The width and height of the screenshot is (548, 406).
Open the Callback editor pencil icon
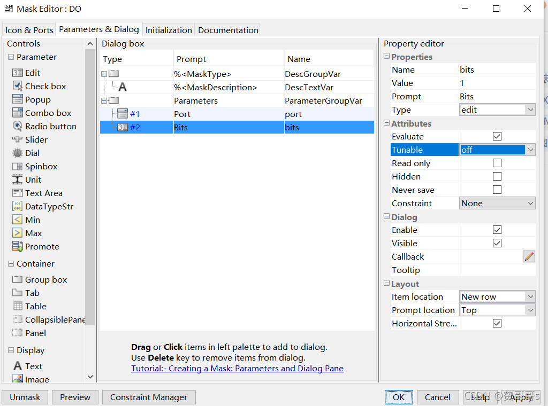(x=529, y=257)
